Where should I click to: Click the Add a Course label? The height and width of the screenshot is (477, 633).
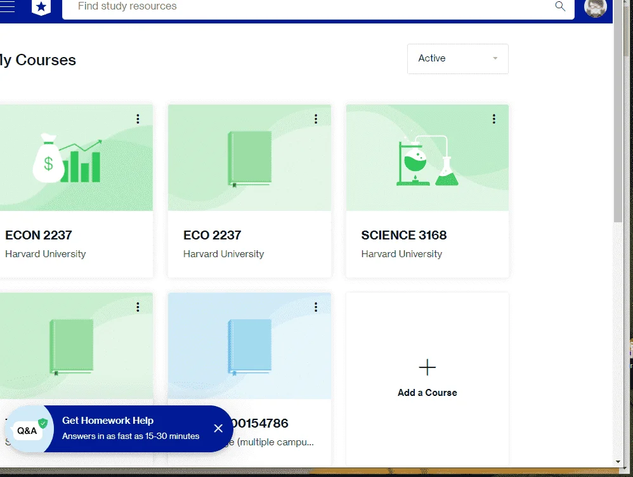(x=427, y=393)
